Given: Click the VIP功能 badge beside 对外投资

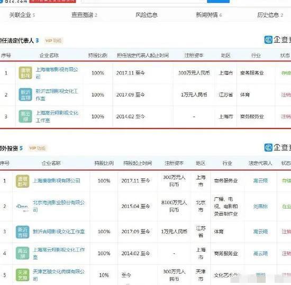Looking at the screenshot, I should (38, 148).
